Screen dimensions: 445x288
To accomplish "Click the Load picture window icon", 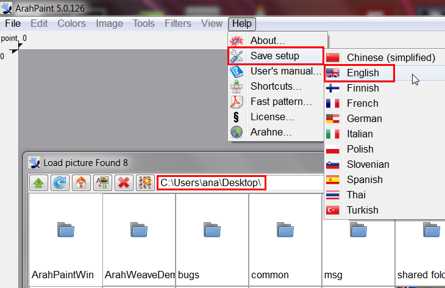I will pyautogui.click(x=34, y=162).
